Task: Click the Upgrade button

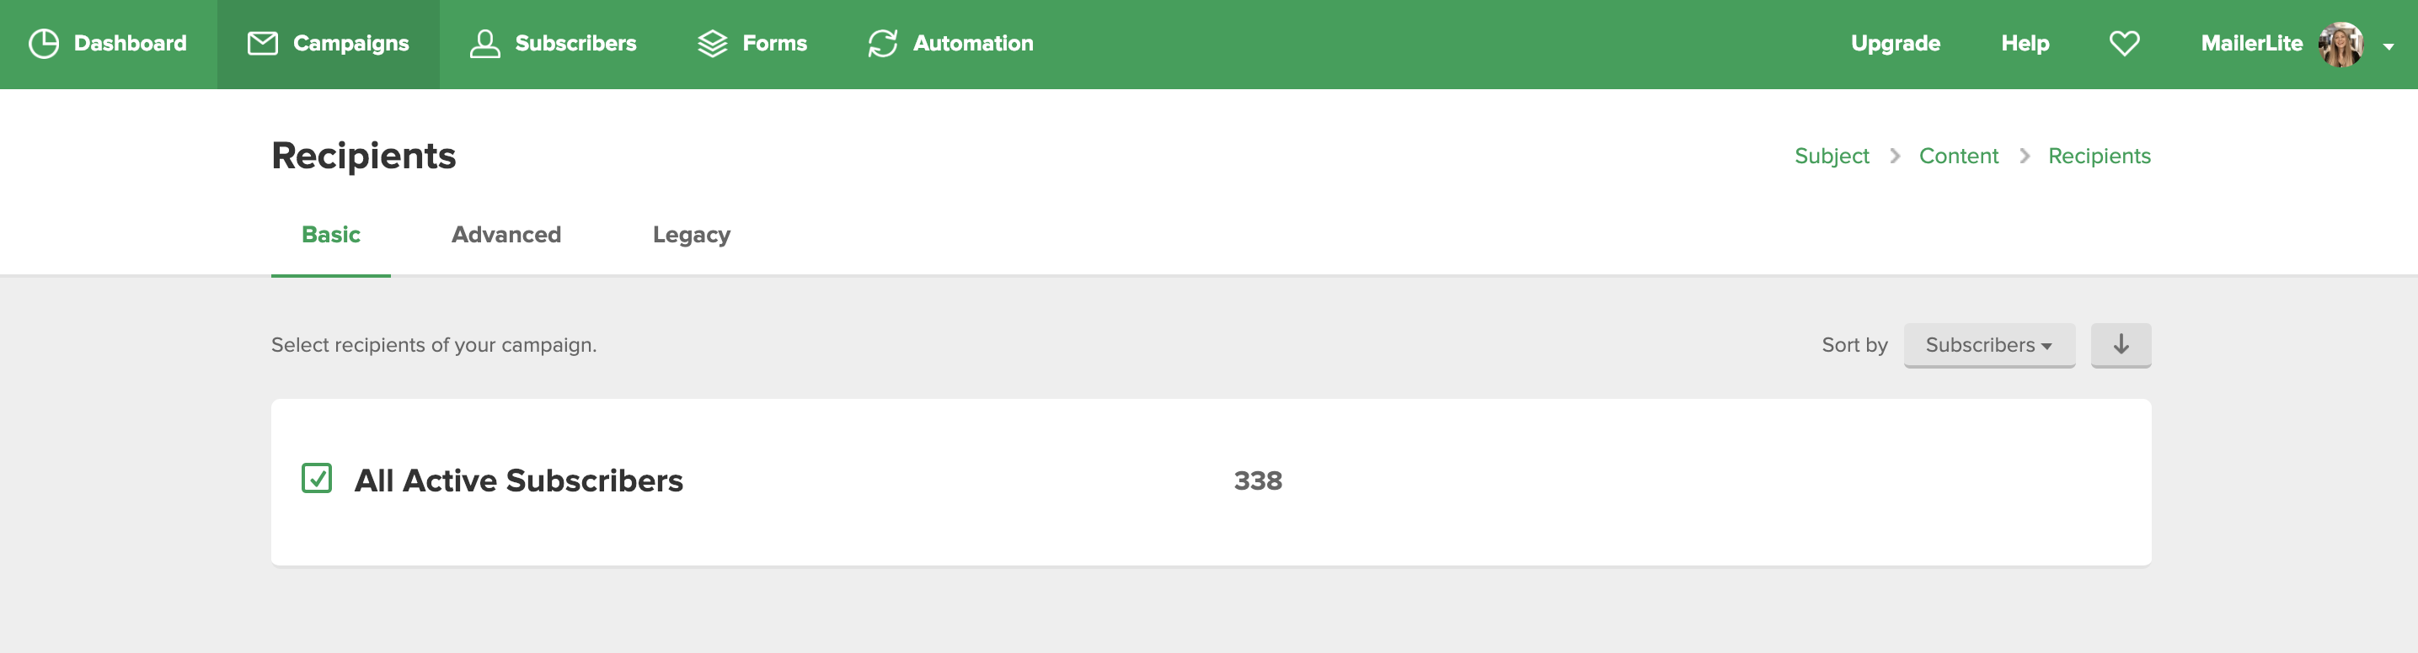Action: [x=1894, y=44]
